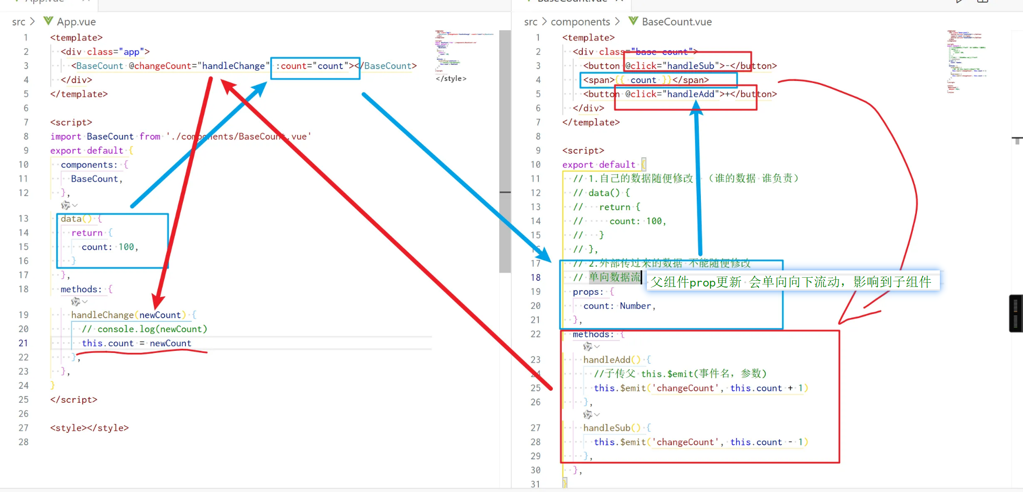Click the handleSub() method name on line 27
The height and width of the screenshot is (492, 1023).
coord(612,428)
